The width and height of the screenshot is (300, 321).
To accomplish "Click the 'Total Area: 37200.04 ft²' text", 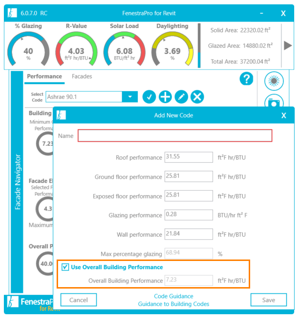I will tap(240, 61).
